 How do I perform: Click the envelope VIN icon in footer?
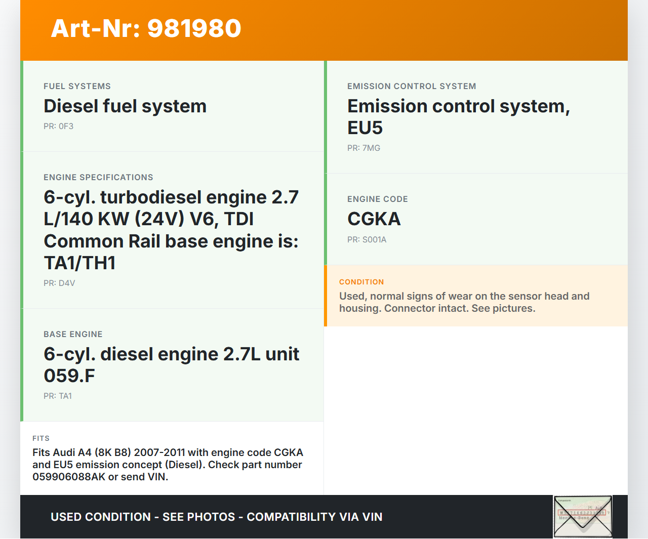583,516
